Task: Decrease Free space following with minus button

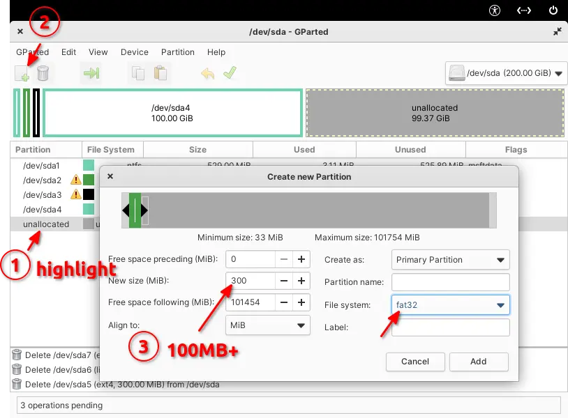Action: (x=284, y=303)
